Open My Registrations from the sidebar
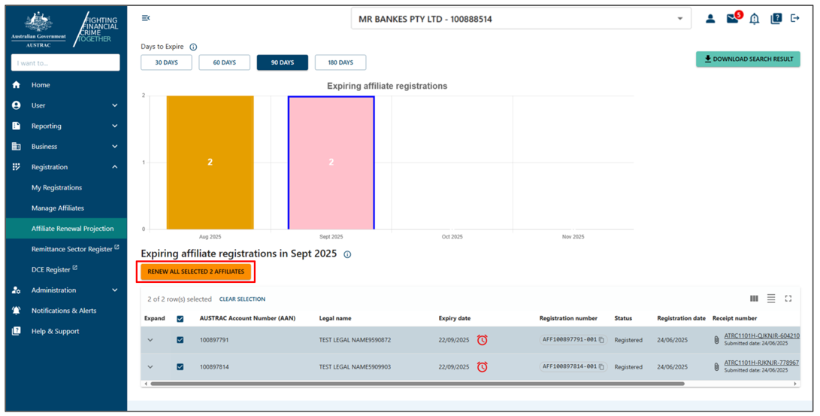Image resolution: width=820 pixels, height=416 pixels. click(56, 188)
